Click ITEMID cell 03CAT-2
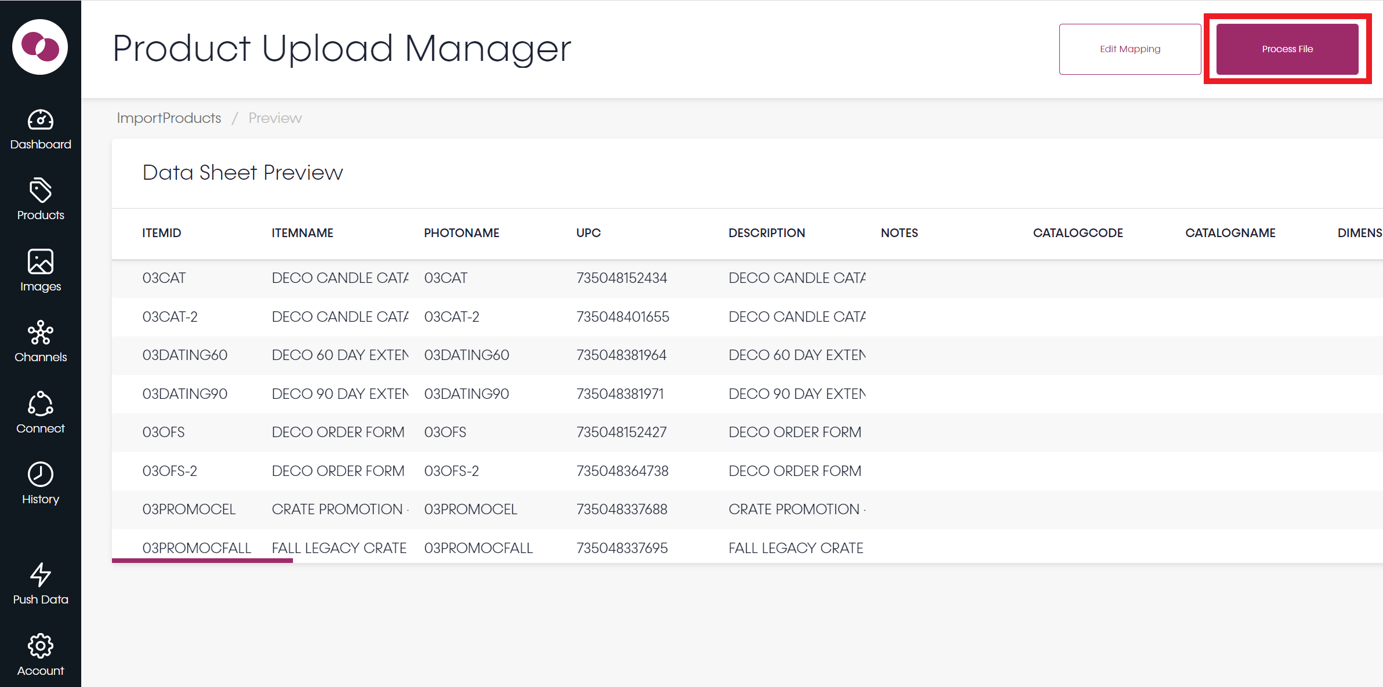1383x687 pixels. tap(170, 317)
